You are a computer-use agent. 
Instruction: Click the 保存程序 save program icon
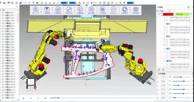(136, 10)
